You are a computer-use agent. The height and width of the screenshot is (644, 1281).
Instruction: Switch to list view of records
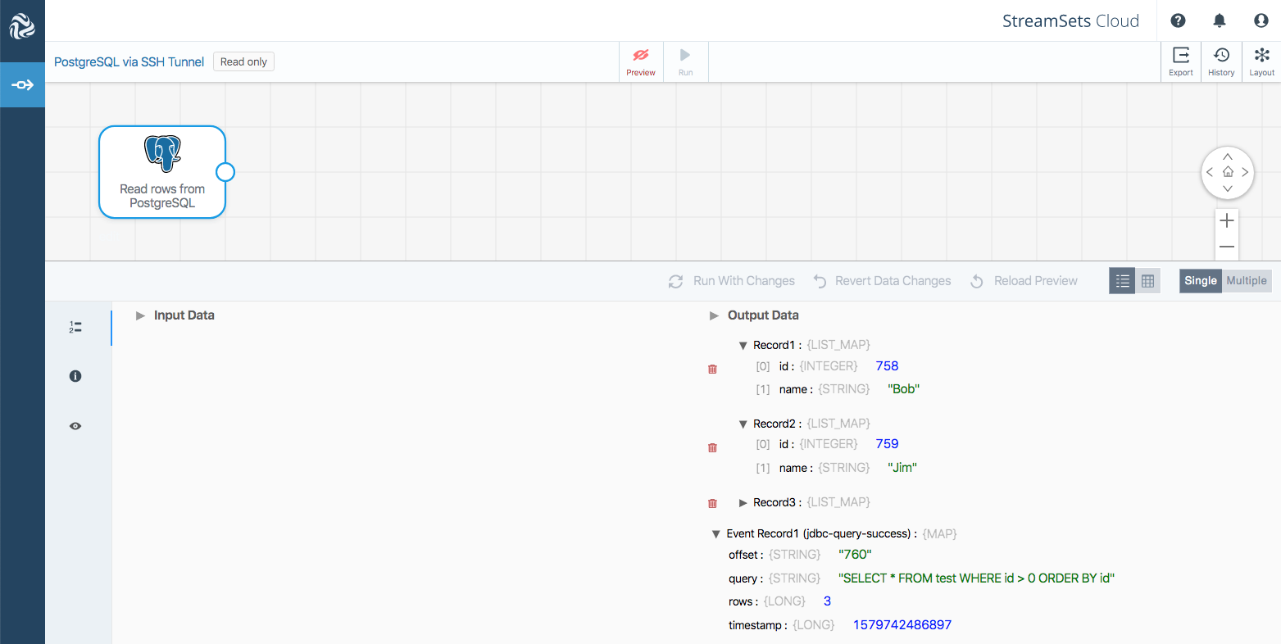pos(1123,281)
